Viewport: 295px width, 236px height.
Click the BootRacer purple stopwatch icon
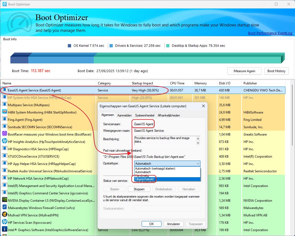5,134
